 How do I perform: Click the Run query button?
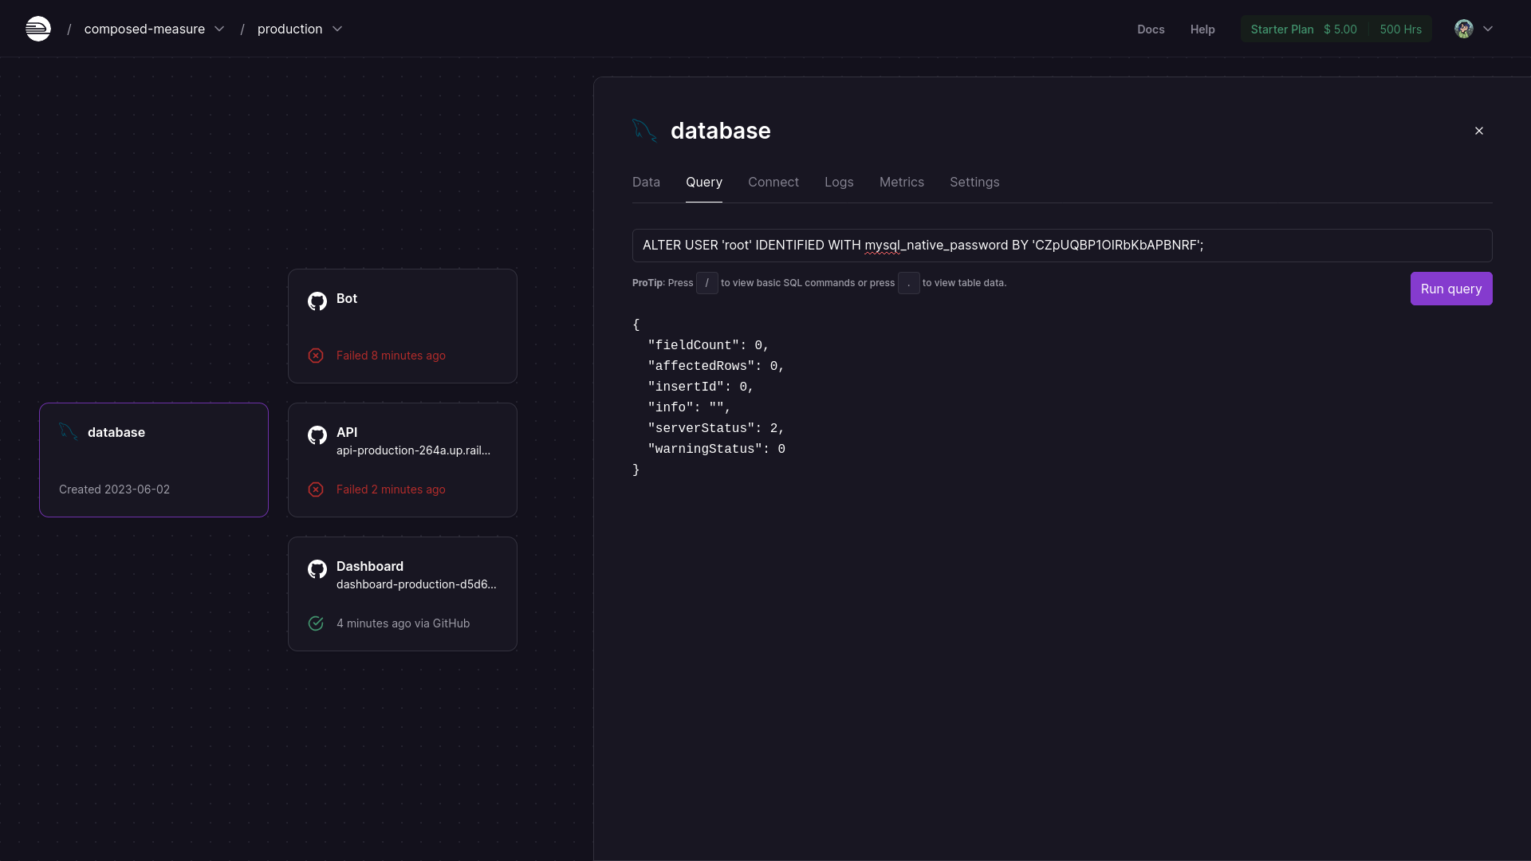[1451, 288]
